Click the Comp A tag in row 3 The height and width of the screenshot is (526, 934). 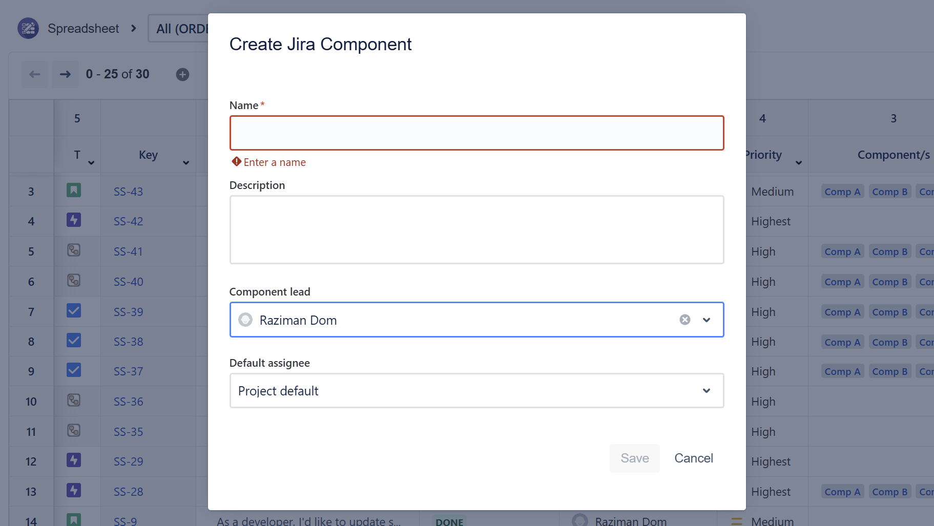842,192
